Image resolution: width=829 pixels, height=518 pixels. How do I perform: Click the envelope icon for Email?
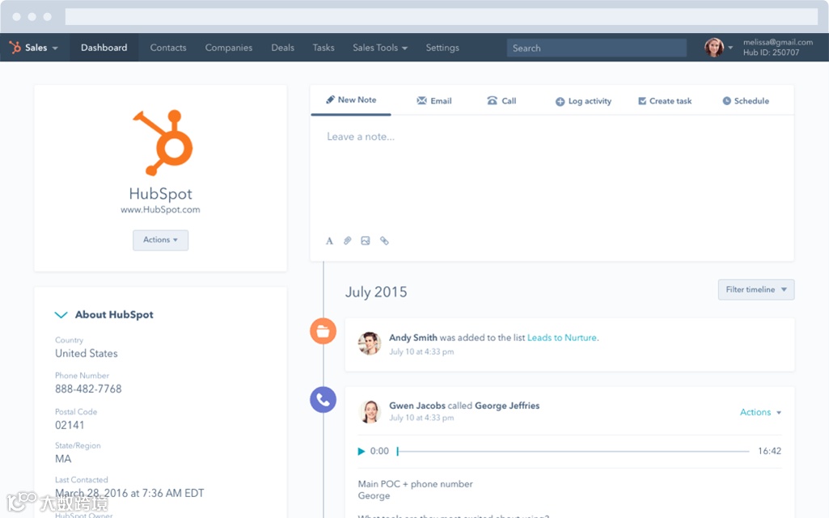(421, 100)
